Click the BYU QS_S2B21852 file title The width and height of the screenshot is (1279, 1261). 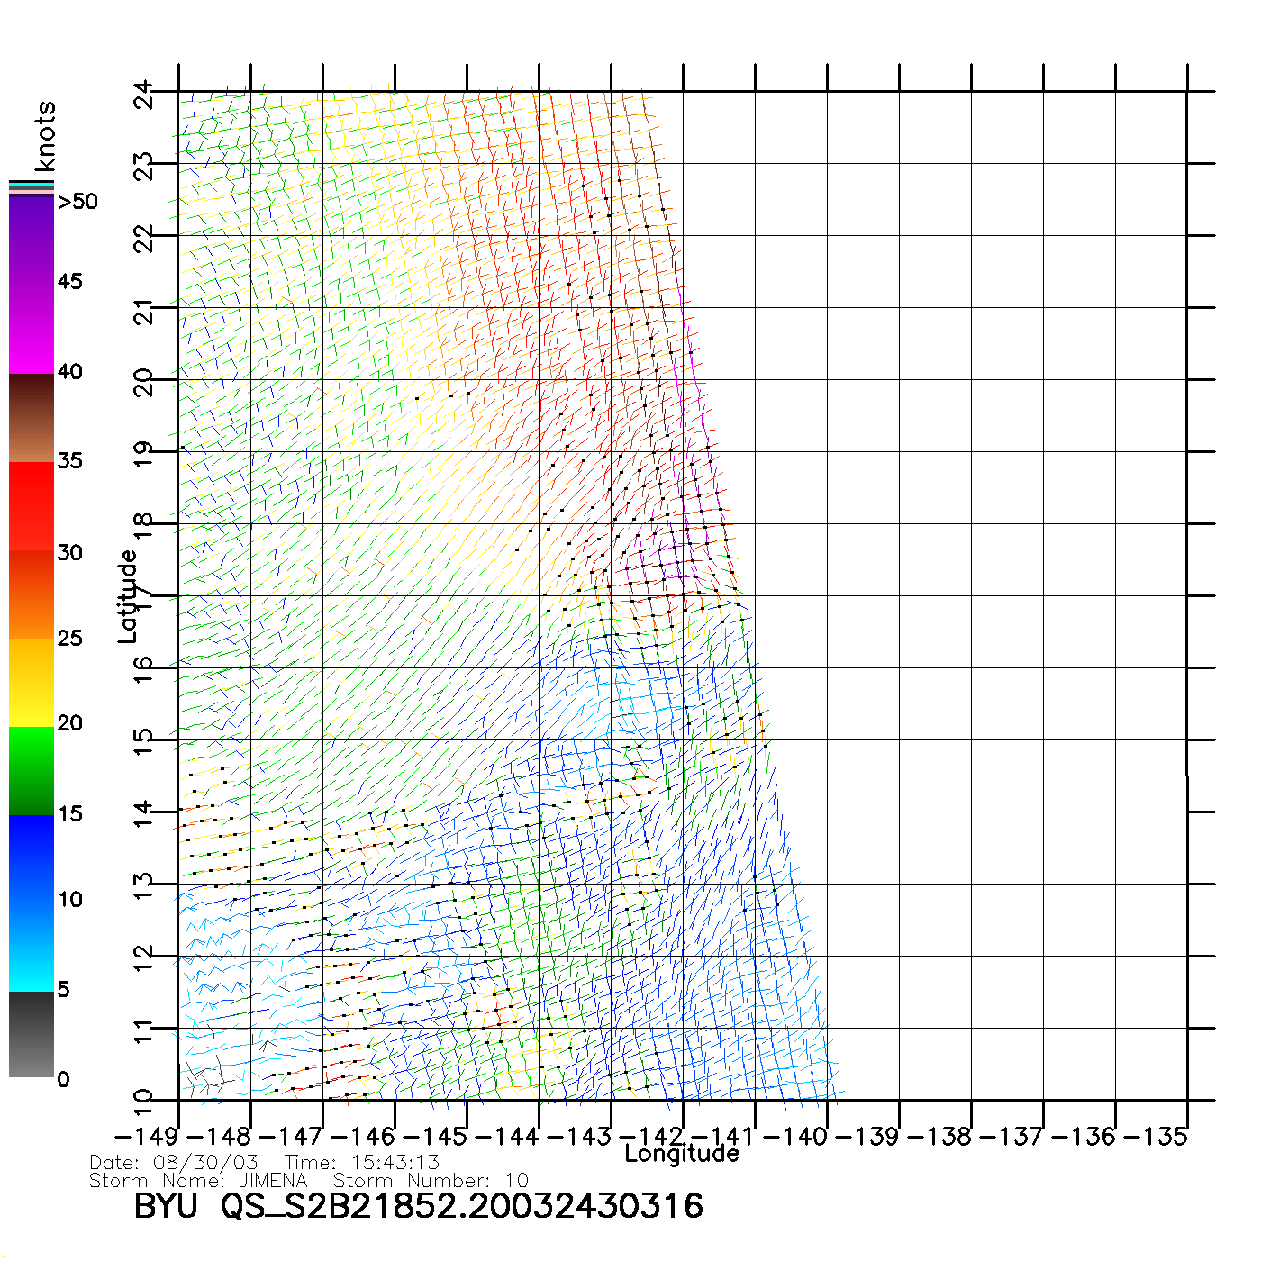click(418, 1206)
